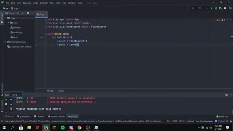233x131 pixels.
Task: Open the Edit menu
Action: pyautogui.click(x=13, y=3)
